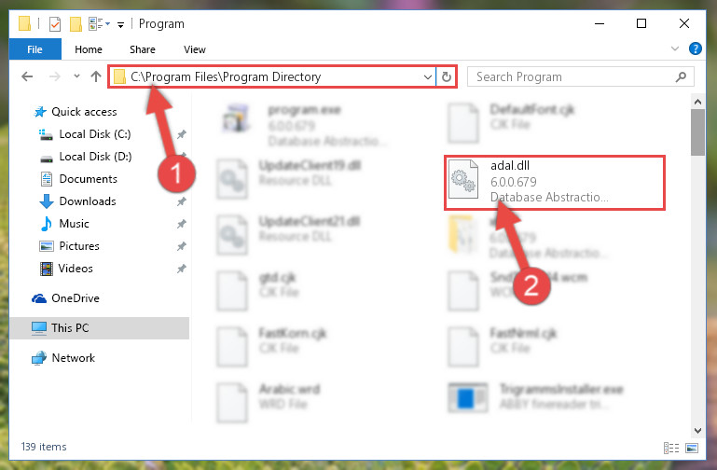Open the File menu tab
The width and height of the screenshot is (717, 470).
34,49
